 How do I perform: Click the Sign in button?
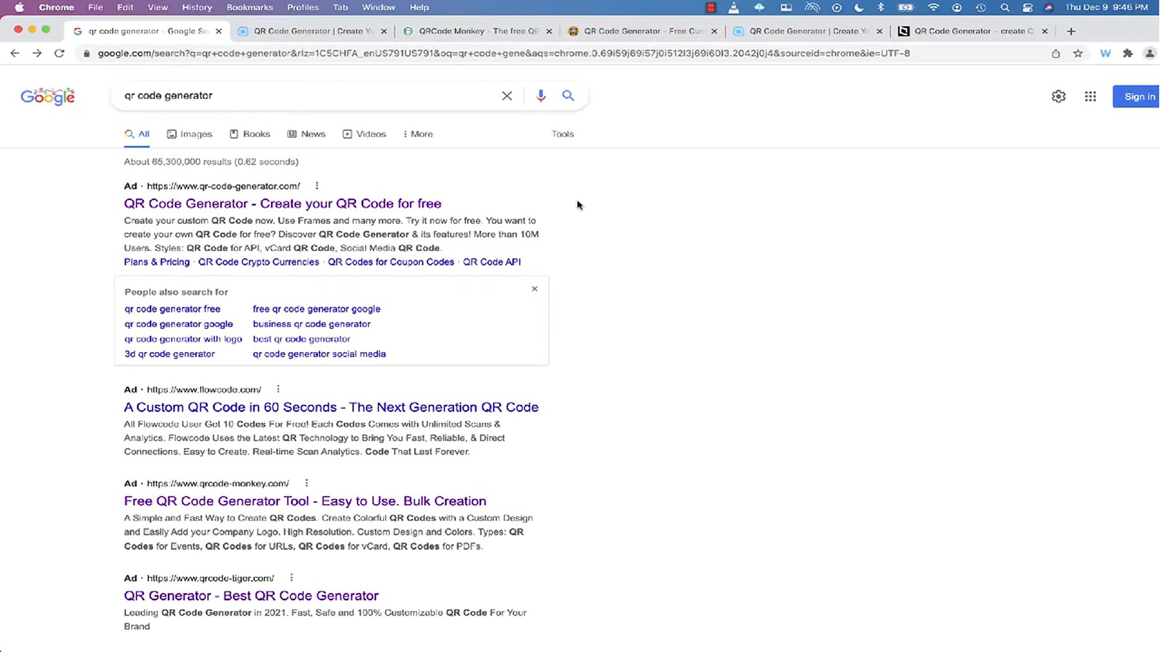click(x=1136, y=97)
